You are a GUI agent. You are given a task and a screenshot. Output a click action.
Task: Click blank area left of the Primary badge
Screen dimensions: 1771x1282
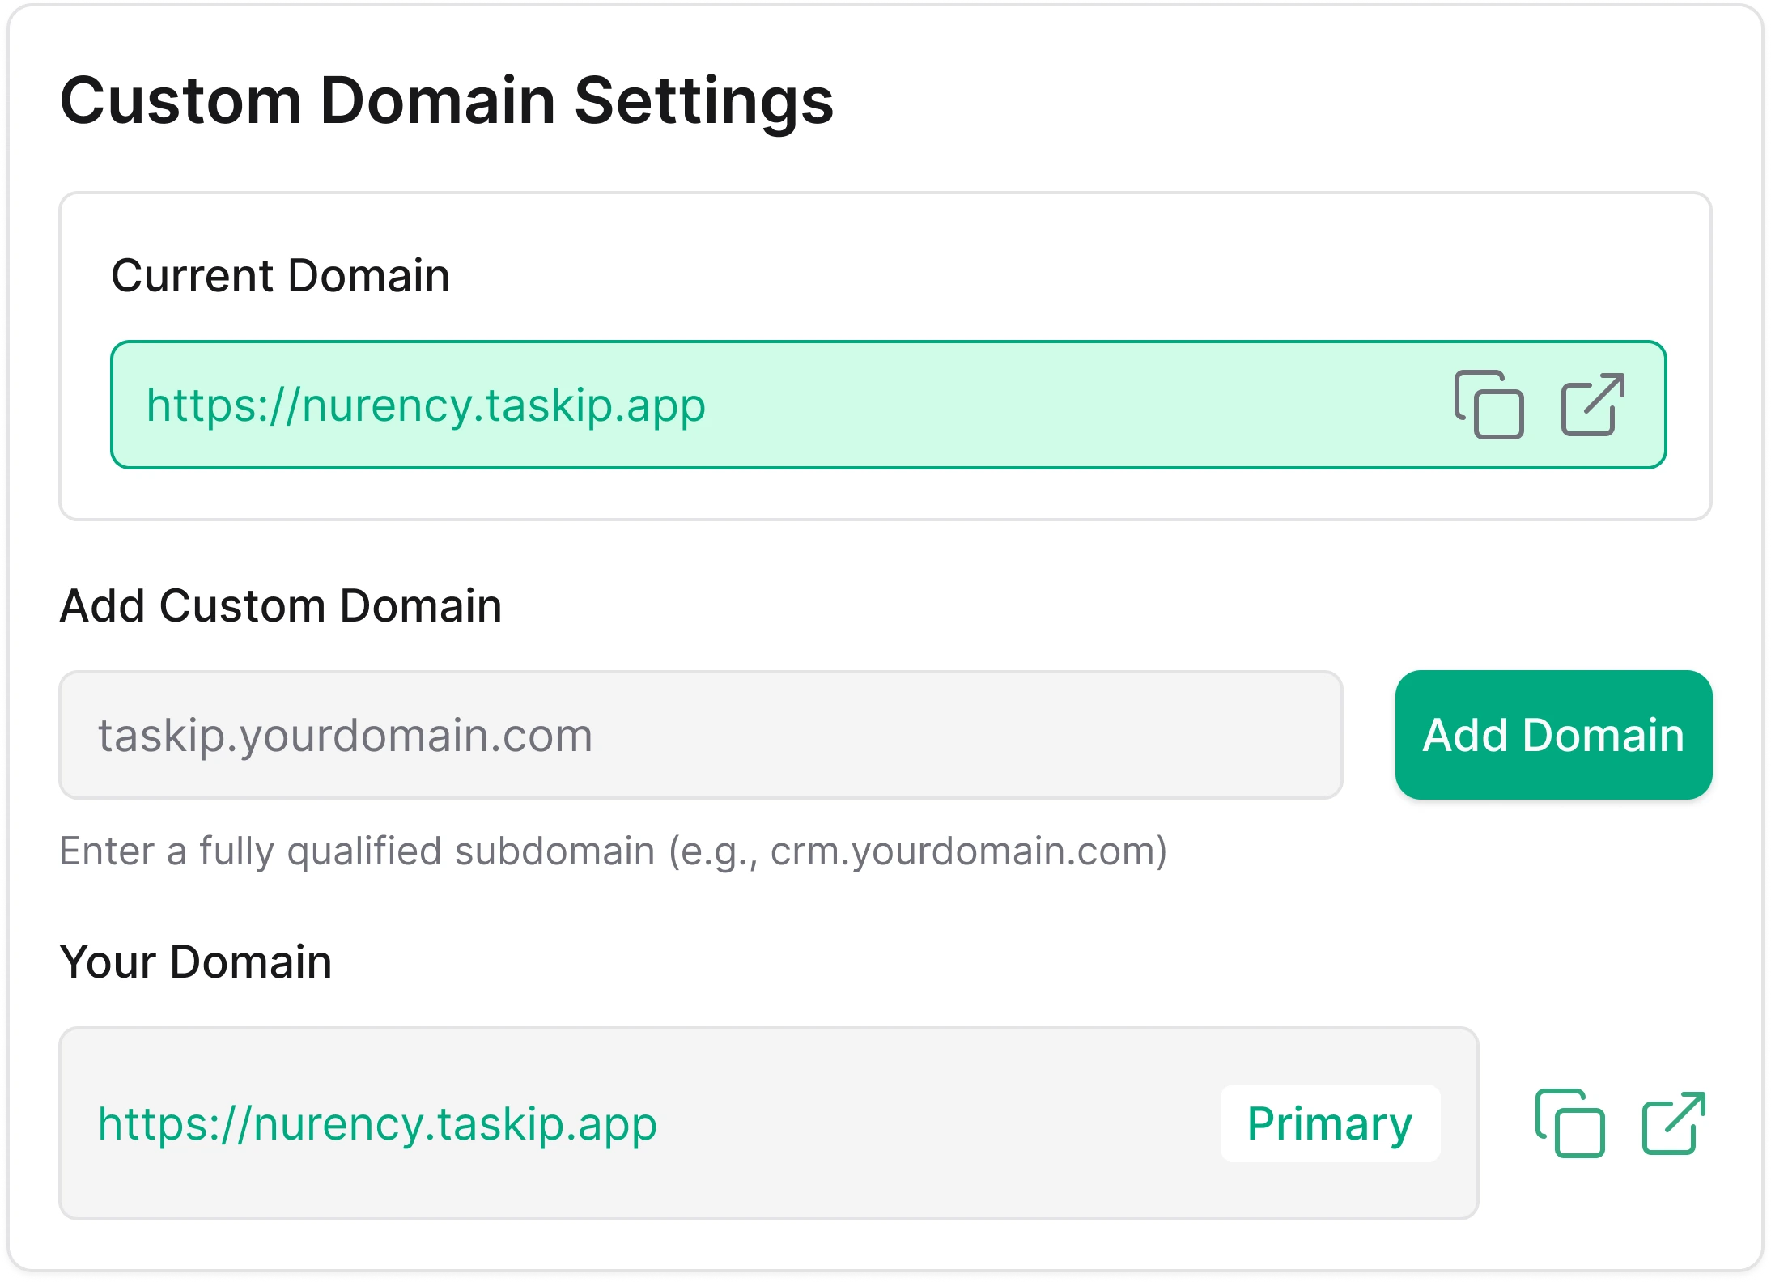pyautogui.click(x=931, y=1123)
